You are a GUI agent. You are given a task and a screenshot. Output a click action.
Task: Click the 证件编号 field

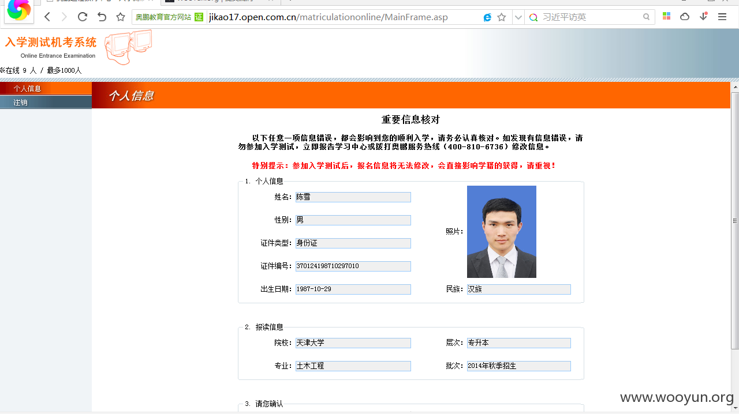click(x=353, y=266)
